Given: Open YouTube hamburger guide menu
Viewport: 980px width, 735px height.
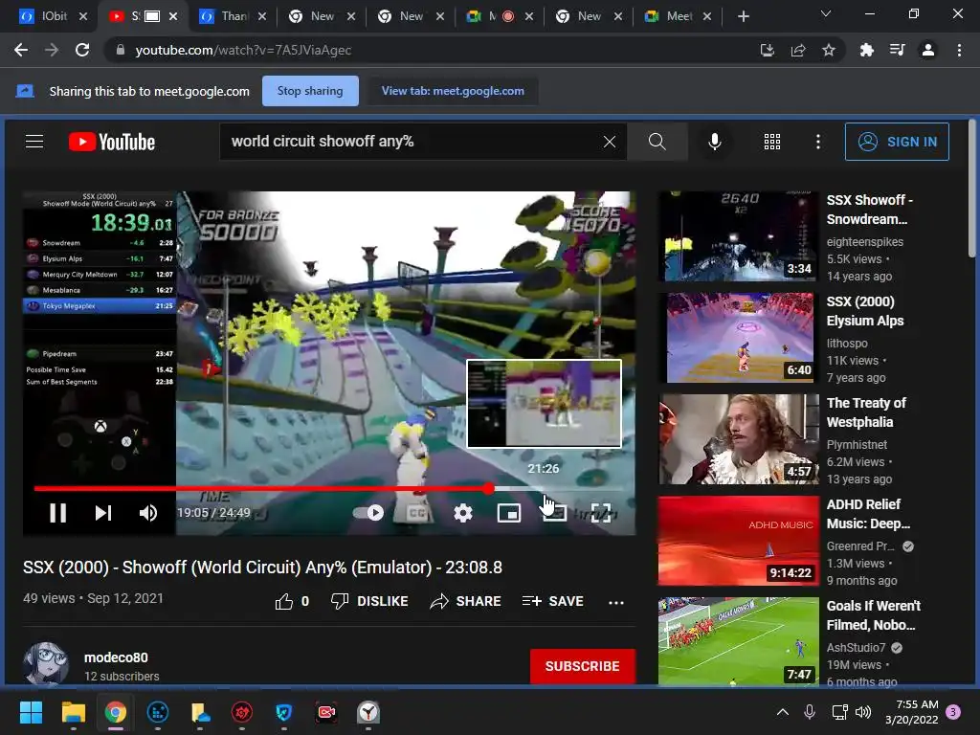Looking at the screenshot, I should 34,142.
